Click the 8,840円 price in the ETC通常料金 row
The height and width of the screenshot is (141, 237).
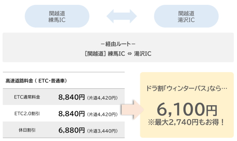point(71,97)
